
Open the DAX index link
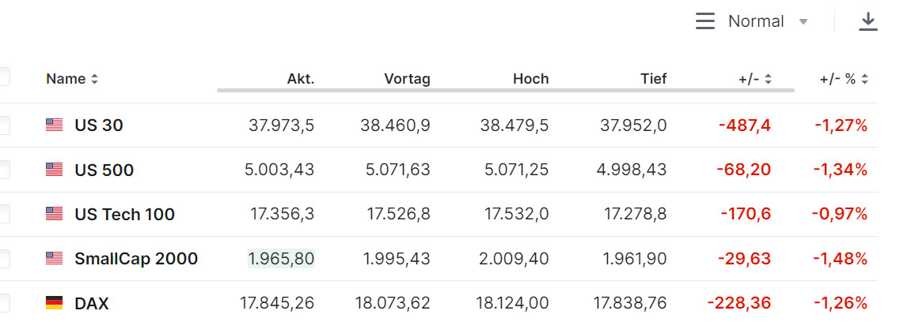point(92,303)
